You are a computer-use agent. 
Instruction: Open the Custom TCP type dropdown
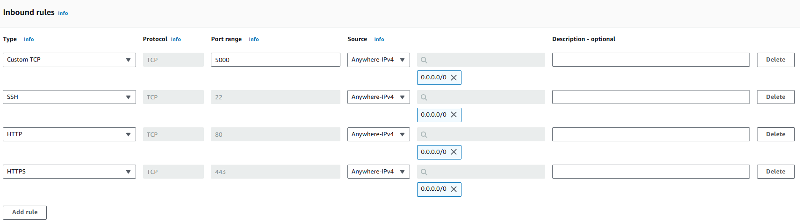[69, 60]
